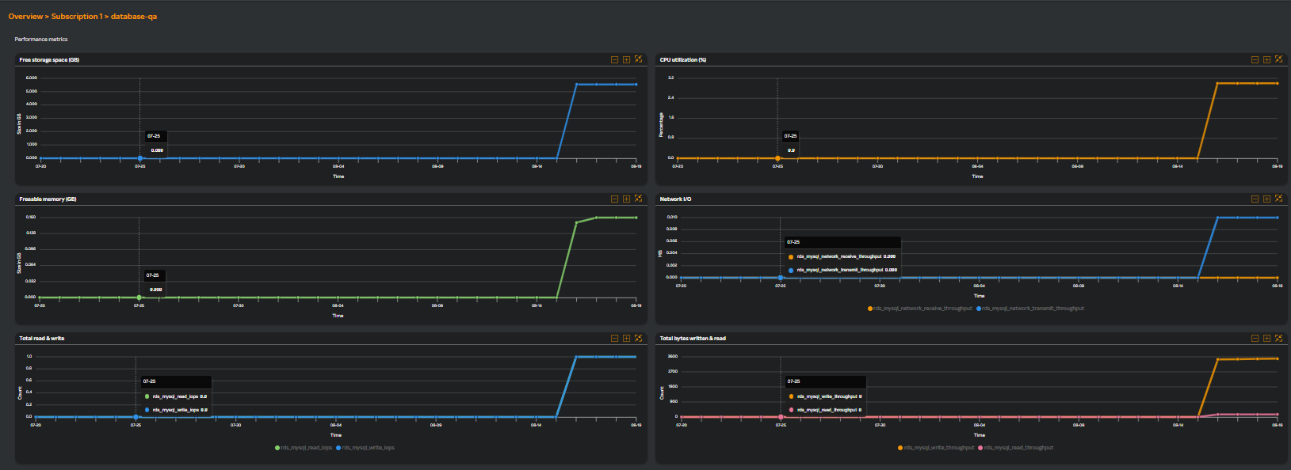Click the Total read & write title
Image resolution: width=1291 pixels, height=470 pixels.
point(42,338)
